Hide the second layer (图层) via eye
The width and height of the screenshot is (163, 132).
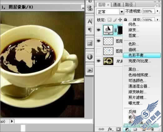99,41
